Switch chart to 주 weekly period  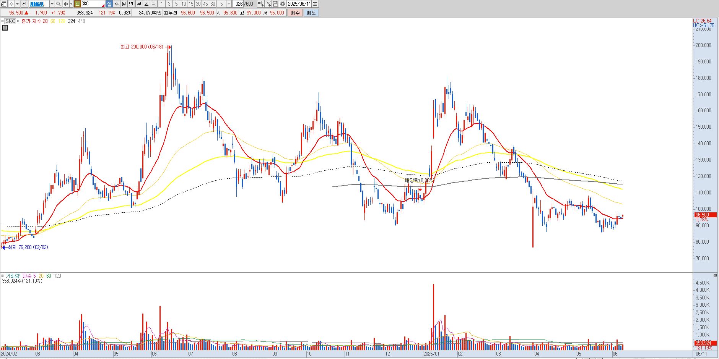pyautogui.click(x=117, y=4)
